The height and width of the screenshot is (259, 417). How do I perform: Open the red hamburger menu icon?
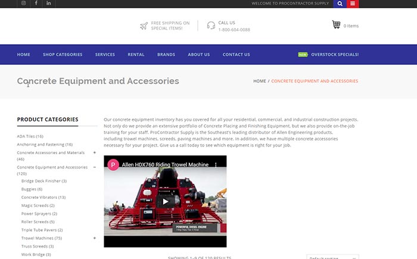[x=353, y=4]
